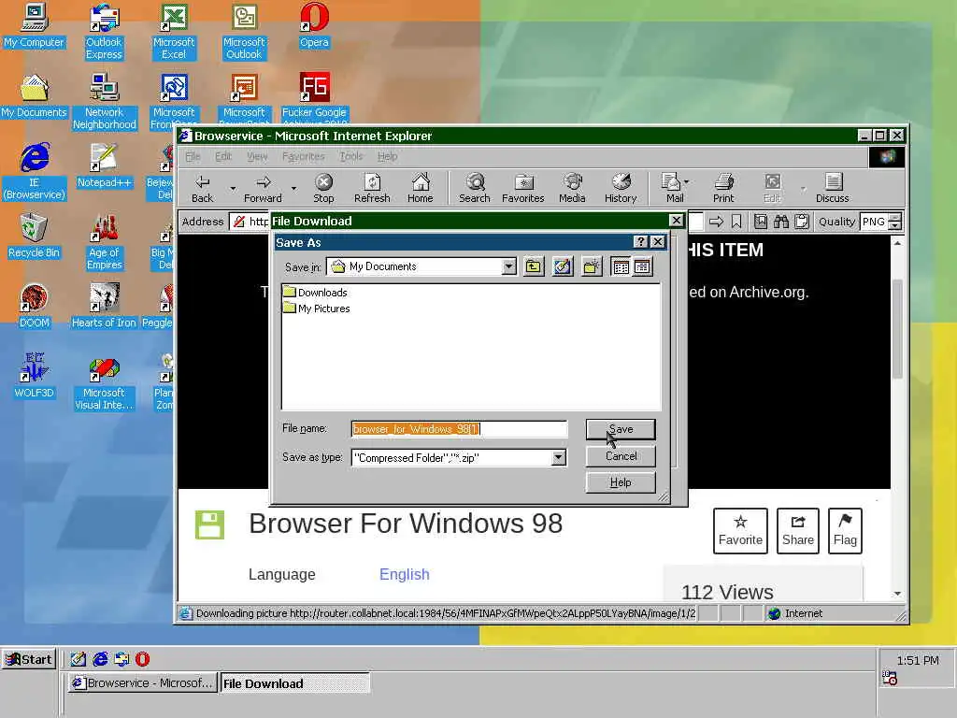Open the Save in dropdown
957x718 pixels.
pyautogui.click(x=509, y=266)
